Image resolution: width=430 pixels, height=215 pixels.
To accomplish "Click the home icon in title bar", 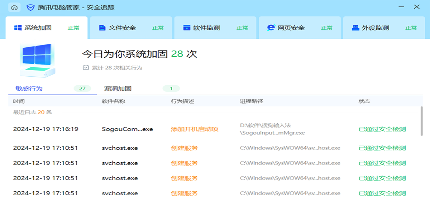I will (x=14, y=7).
